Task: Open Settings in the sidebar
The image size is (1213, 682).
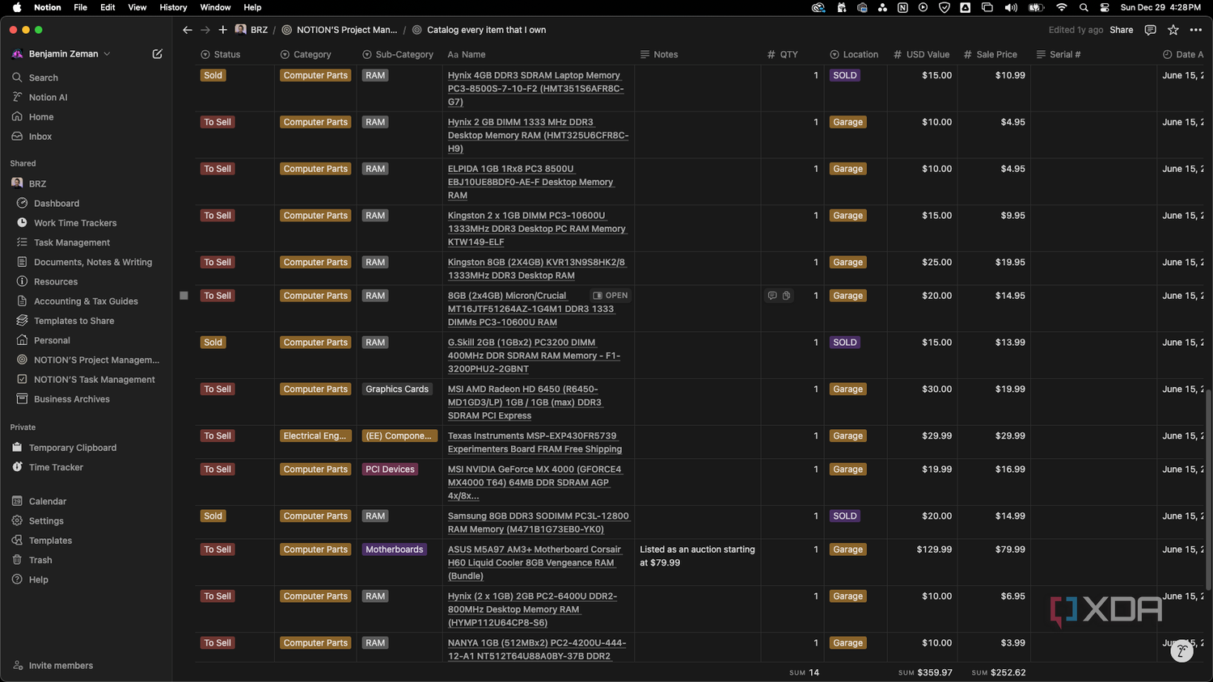Action: 46,521
